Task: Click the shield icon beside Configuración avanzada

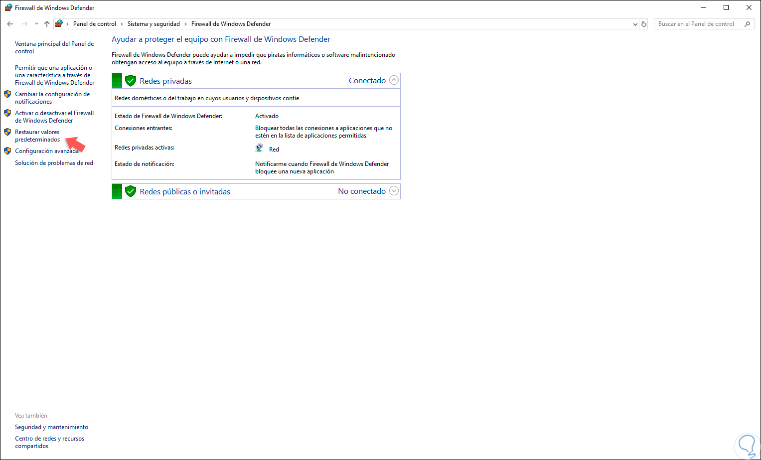Action: point(7,151)
